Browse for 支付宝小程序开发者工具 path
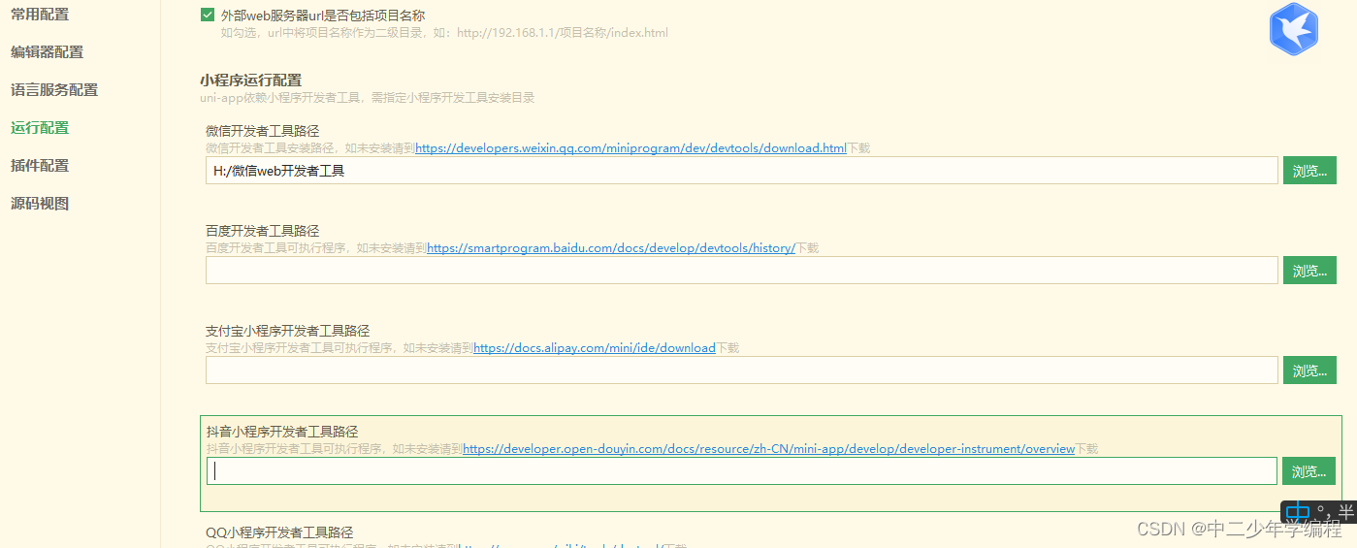The height and width of the screenshot is (548, 1357). (1309, 371)
